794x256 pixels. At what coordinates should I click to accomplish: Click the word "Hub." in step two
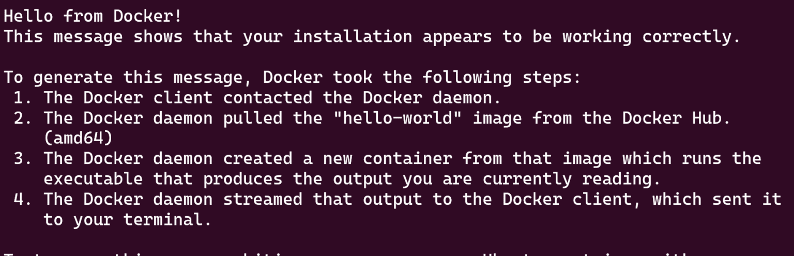pos(711,118)
